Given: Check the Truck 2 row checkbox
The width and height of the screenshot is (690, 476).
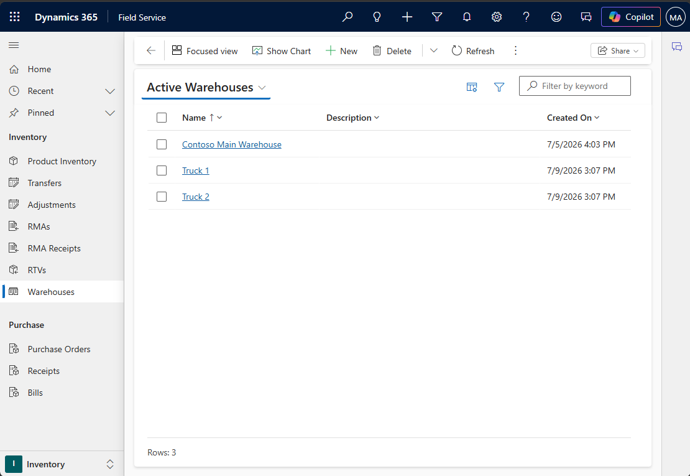Looking at the screenshot, I should 162,197.
